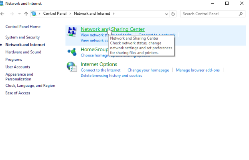Go up one level with up arrow
This screenshot has height=160, width=249.
26,14
